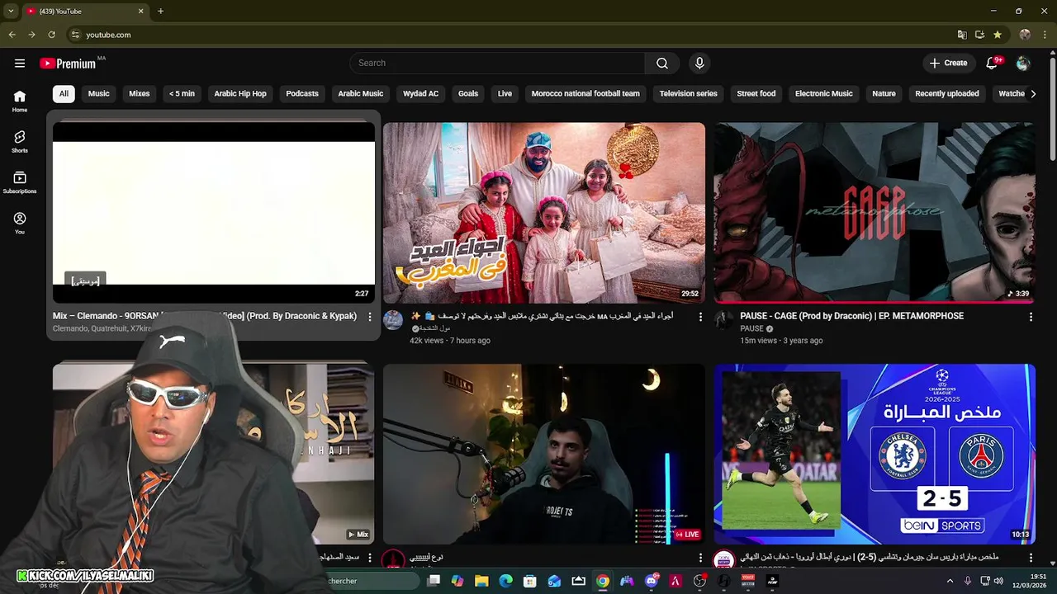Image resolution: width=1057 pixels, height=594 pixels.
Task: Open options for Eid in Morocco video
Action: 700,317
